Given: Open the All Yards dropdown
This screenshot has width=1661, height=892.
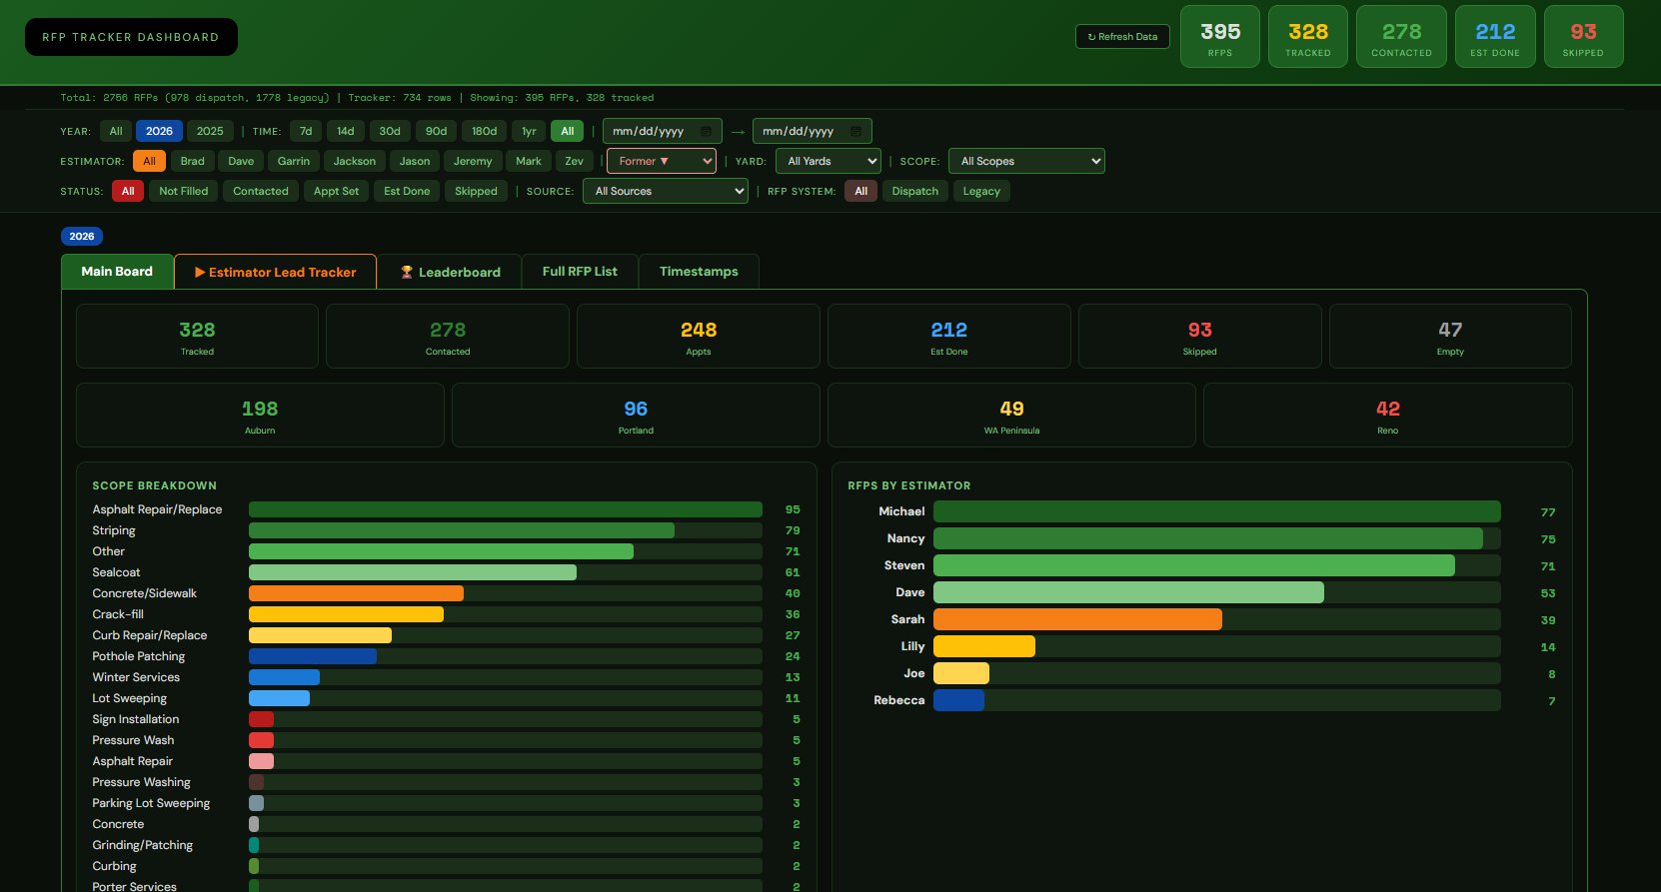Looking at the screenshot, I should point(829,161).
